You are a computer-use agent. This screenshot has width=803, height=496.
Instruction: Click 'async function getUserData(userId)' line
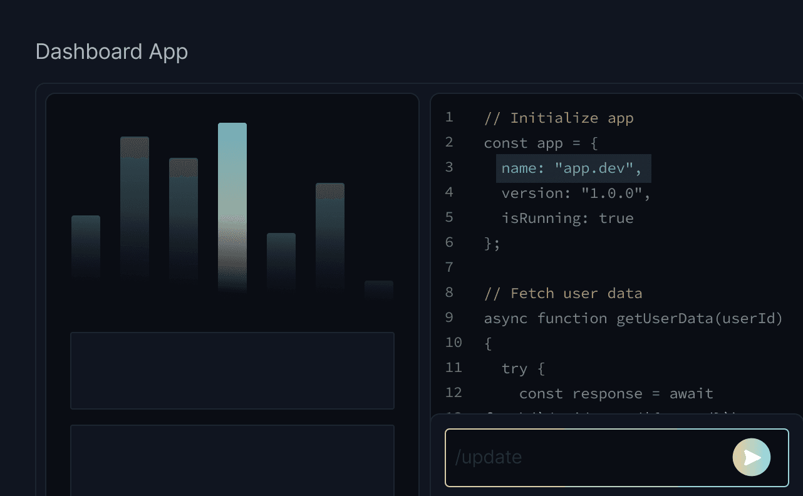pos(633,318)
